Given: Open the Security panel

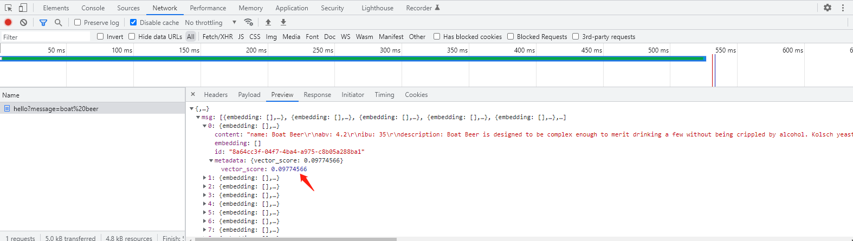Looking at the screenshot, I should [x=332, y=8].
